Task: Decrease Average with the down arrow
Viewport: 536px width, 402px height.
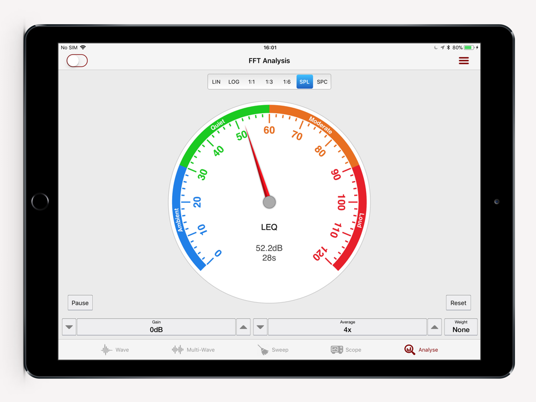Action: click(x=260, y=327)
